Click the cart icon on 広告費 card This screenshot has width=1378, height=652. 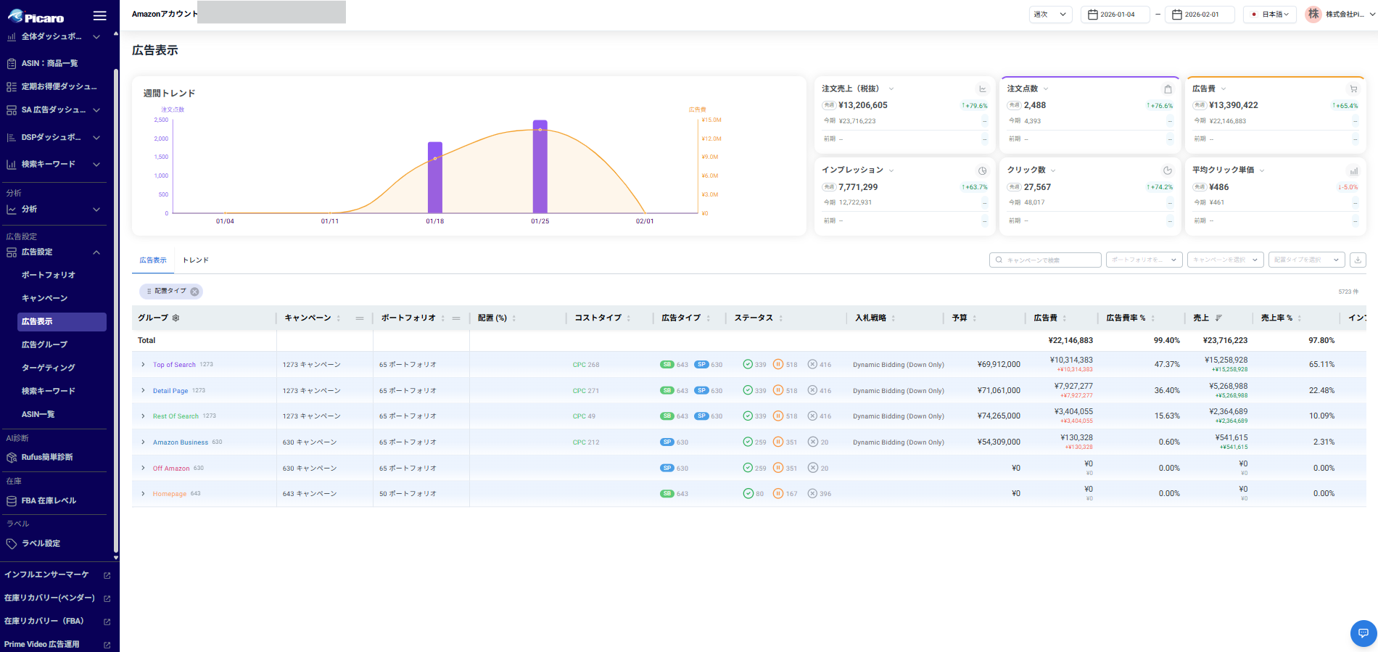(x=1353, y=89)
